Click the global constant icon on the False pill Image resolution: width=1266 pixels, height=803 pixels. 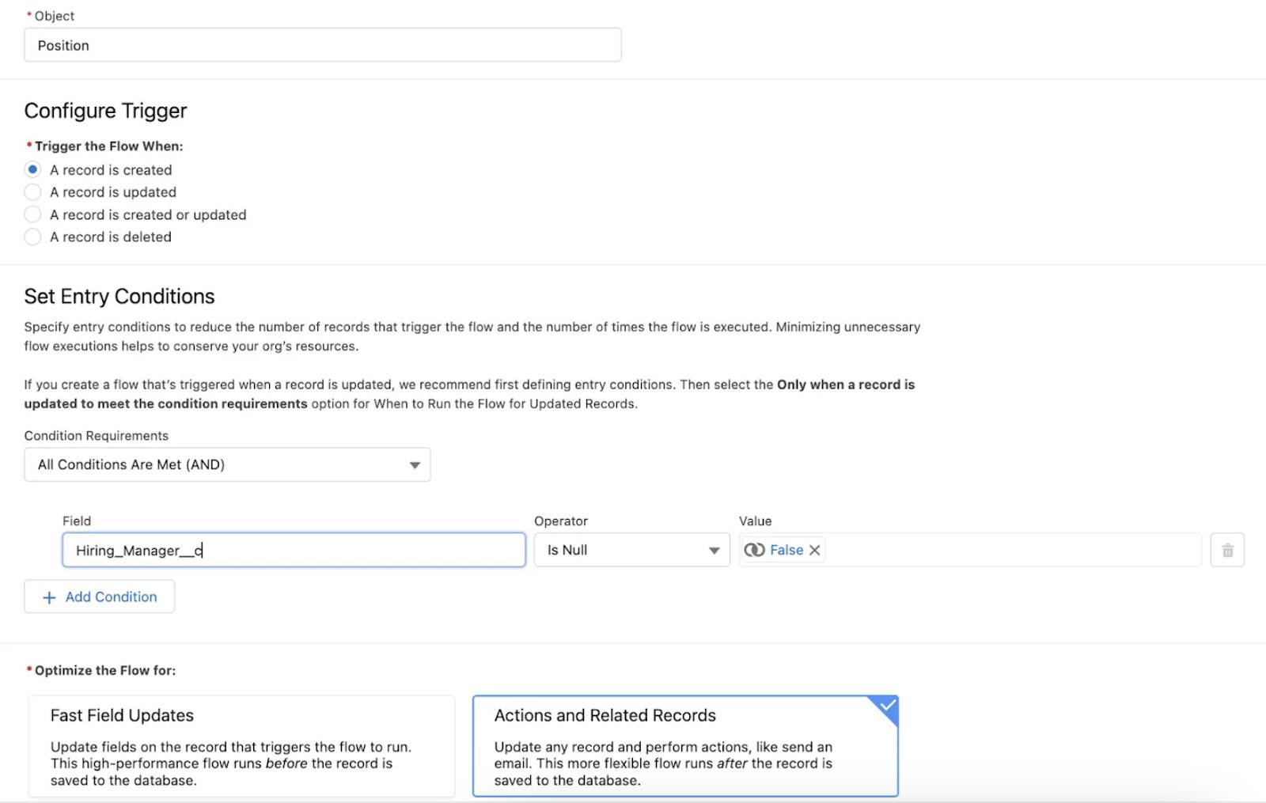tap(756, 549)
